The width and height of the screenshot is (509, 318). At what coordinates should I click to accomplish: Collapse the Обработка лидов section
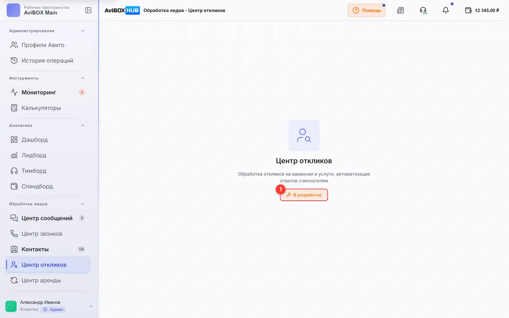click(x=83, y=204)
